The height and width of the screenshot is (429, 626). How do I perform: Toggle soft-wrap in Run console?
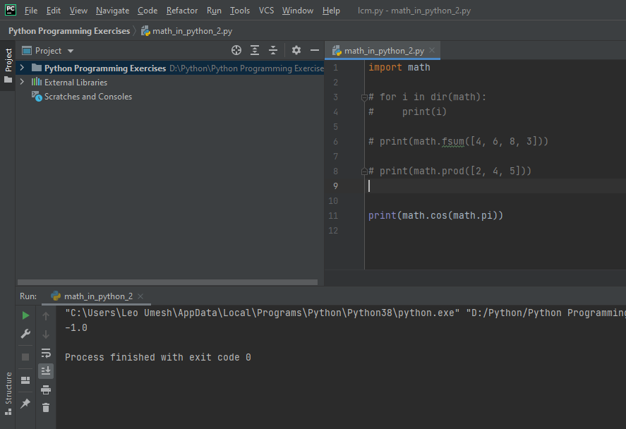46,353
